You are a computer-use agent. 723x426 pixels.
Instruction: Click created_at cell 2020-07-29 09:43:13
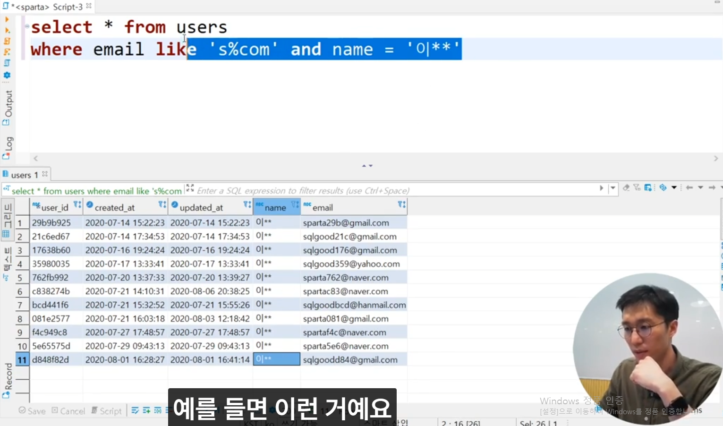point(125,346)
